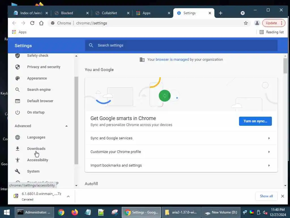
Task: Open New Volume (D:) taskbar window
Action: [221, 212]
